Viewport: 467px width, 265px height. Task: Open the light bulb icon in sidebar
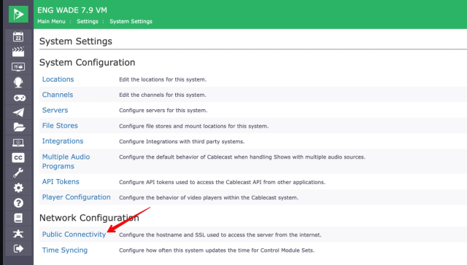(18, 82)
